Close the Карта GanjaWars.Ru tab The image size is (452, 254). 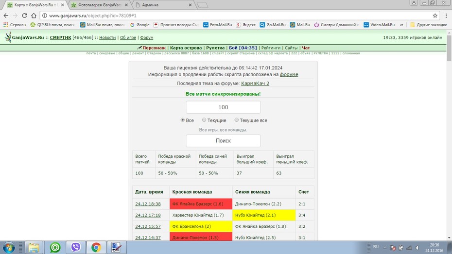click(x=62, y=5)
